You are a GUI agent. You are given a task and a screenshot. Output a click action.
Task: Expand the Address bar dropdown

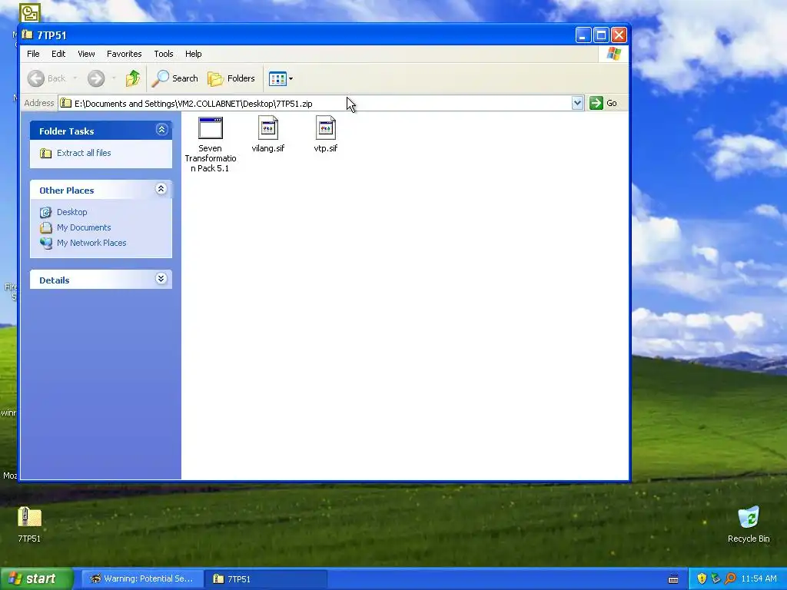click(x=577, y=103)
